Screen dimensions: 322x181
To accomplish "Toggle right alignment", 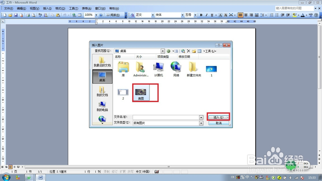I will coord(251,15).
